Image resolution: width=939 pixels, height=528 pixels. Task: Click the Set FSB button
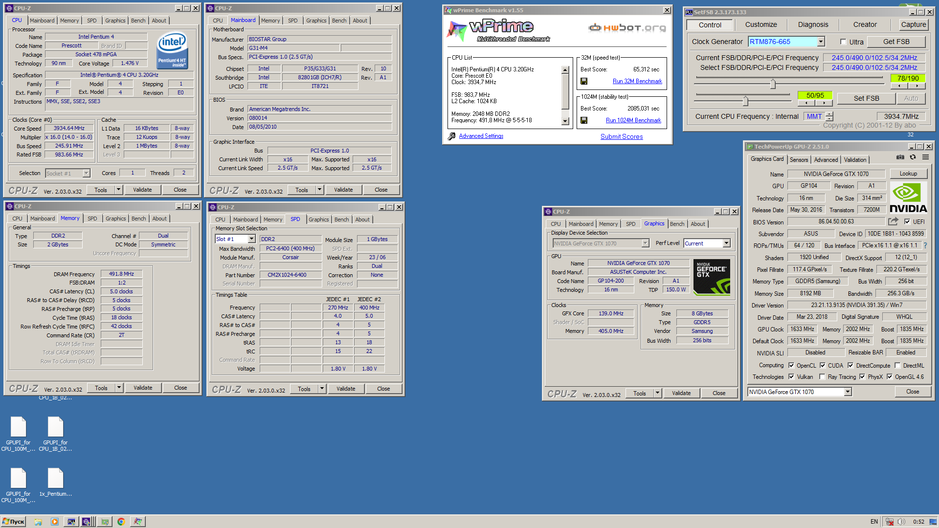click(867, 98)
